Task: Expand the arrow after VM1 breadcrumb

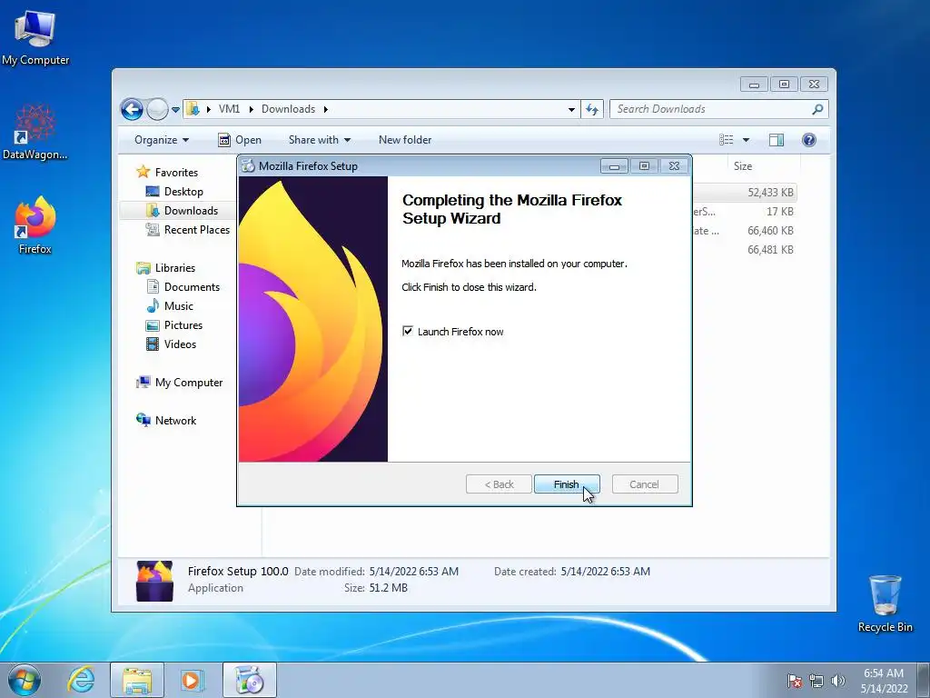Action: click(251, 109)
